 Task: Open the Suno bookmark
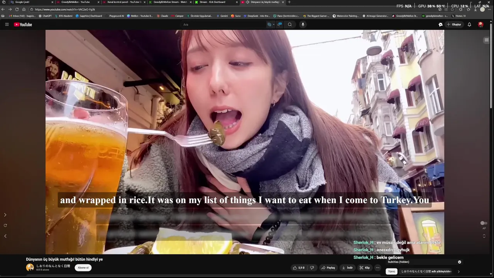pyautogui.click(x=236, y=16)
